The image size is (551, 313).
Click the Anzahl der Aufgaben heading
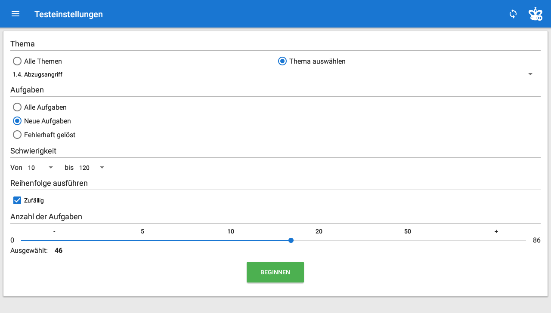pos(46,217)
